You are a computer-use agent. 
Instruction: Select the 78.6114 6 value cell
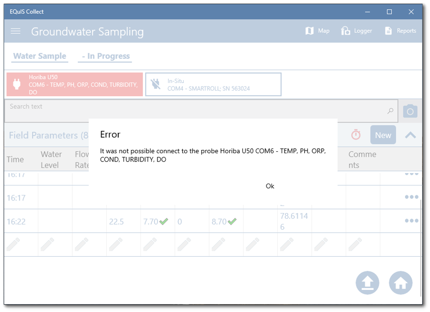click(x=294, y=221)
